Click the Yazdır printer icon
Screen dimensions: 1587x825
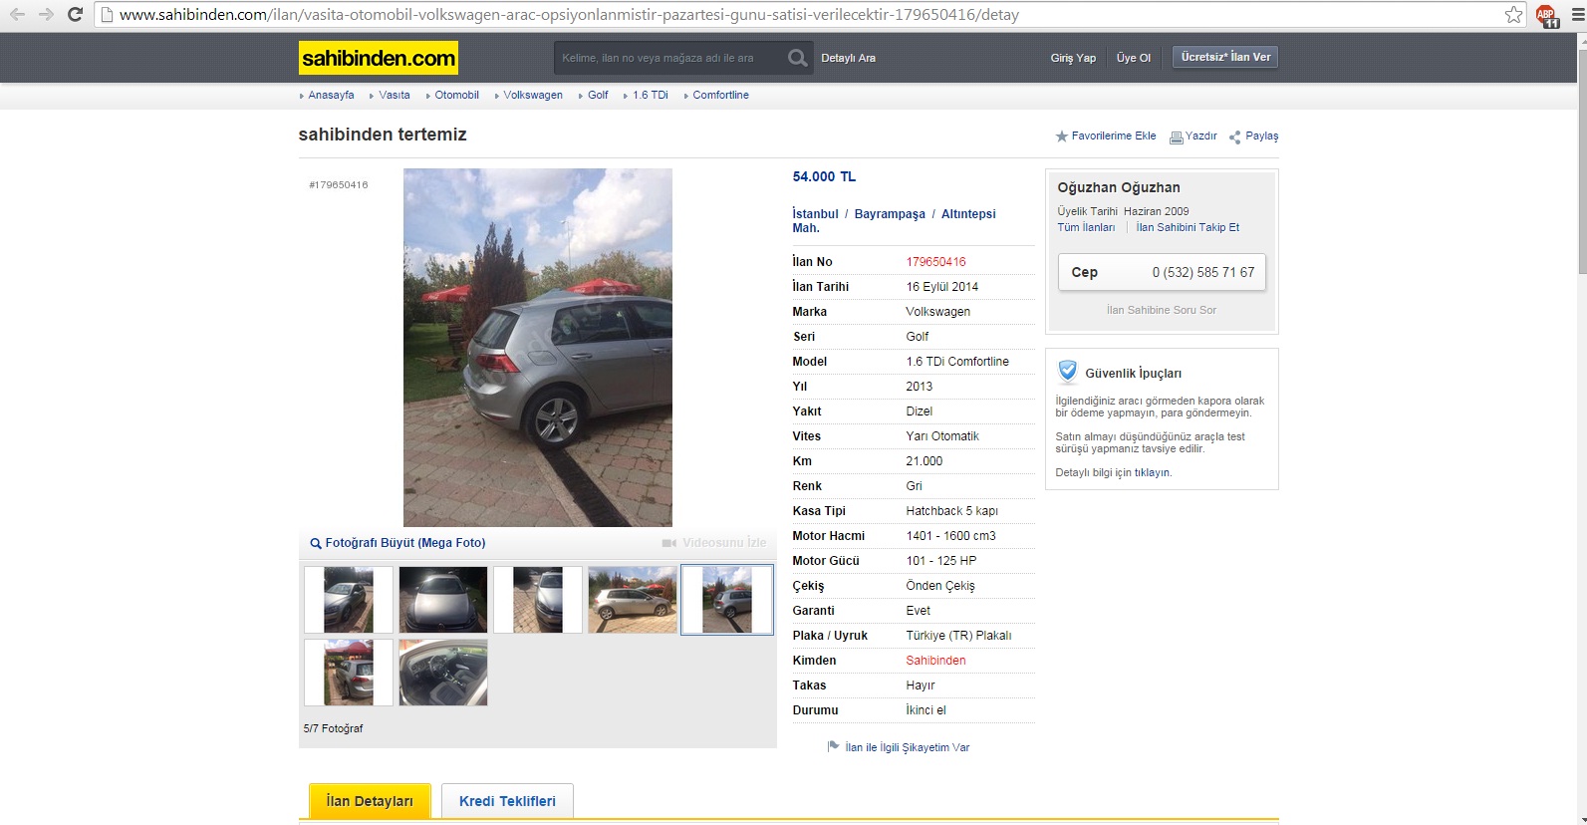pos(1176,137)
